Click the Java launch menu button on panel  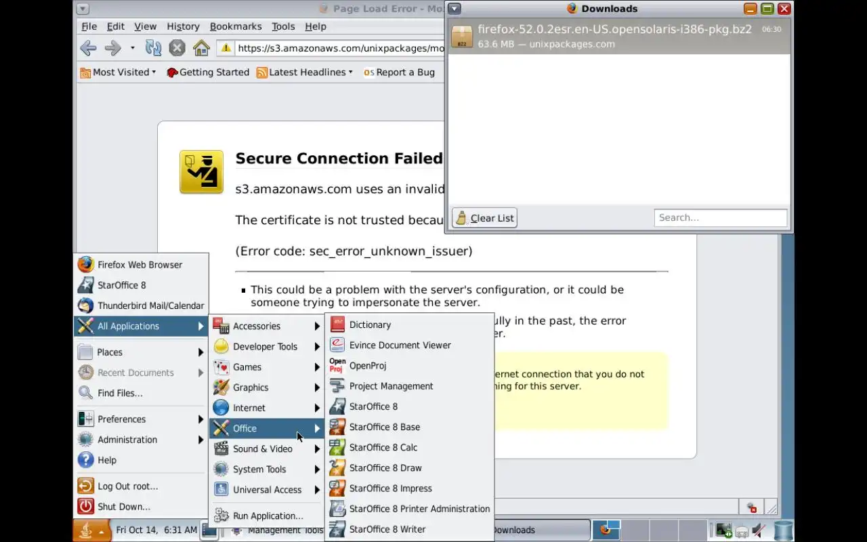click(91, 530)
